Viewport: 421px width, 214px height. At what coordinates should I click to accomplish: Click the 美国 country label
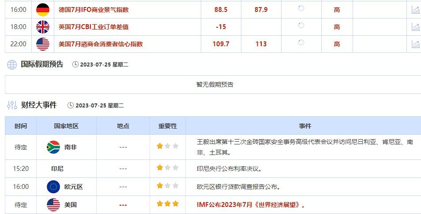pyautogui.click(x=71, y=205)
